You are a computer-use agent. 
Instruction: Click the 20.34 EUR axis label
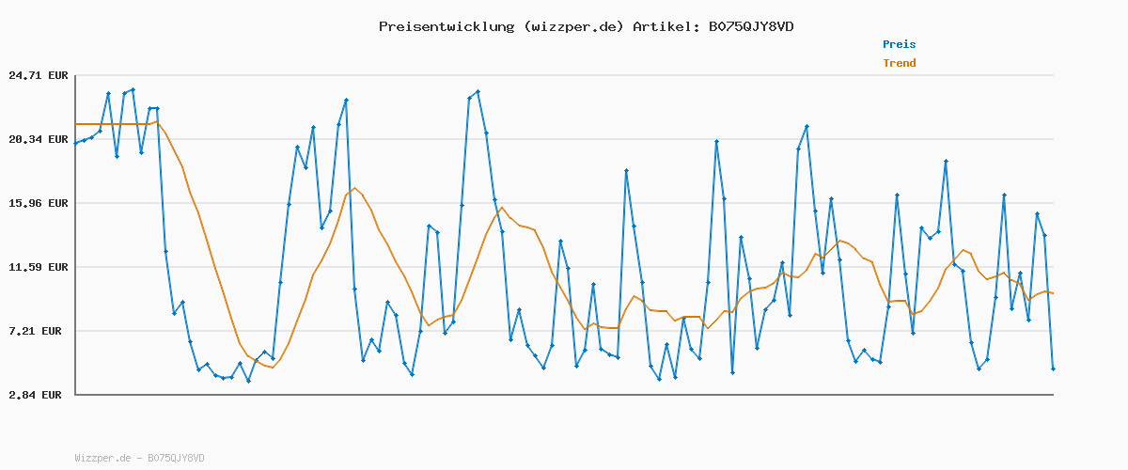[x=34, y=139]
